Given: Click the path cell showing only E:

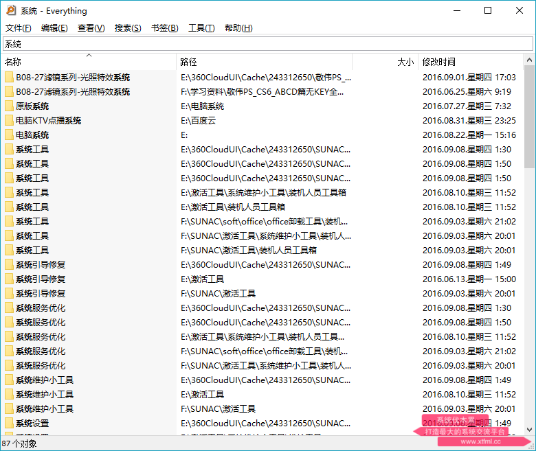Looking at the screenshot, I should pos(184,135).
